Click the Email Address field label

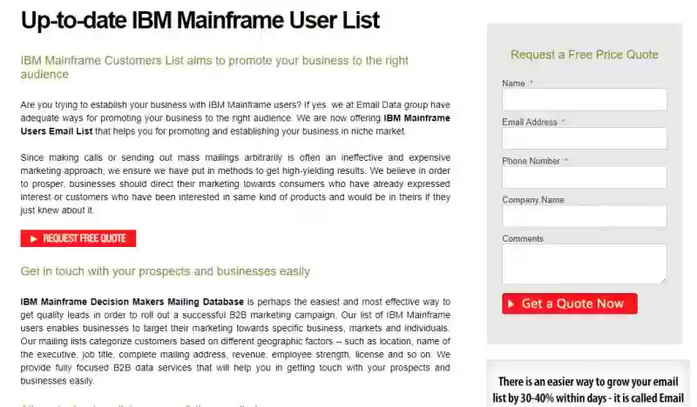tap(530, 122)
